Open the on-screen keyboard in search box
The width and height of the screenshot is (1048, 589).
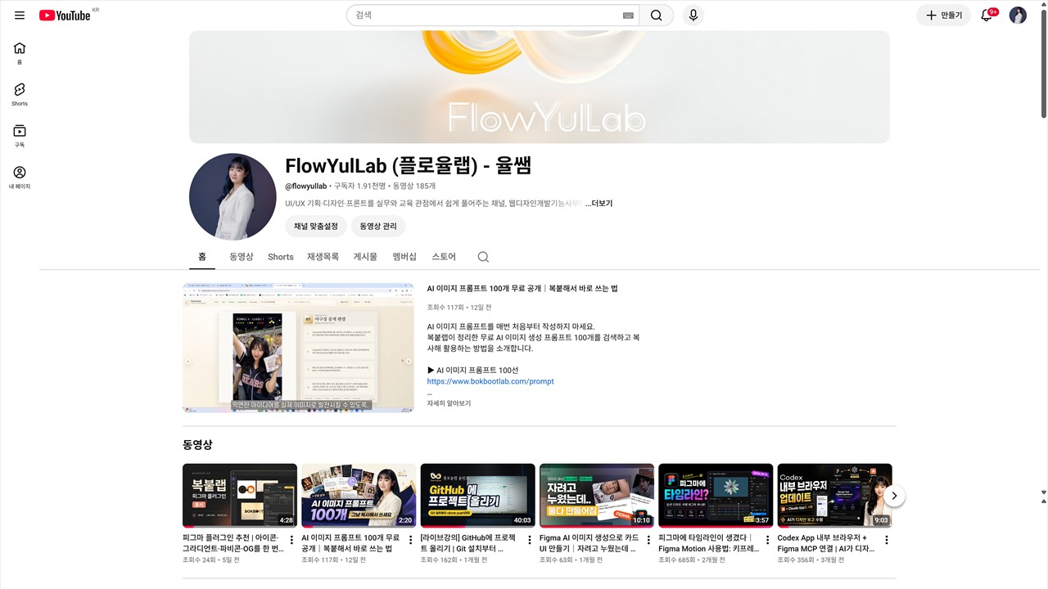pyautogui.click(x=628, y=16)
